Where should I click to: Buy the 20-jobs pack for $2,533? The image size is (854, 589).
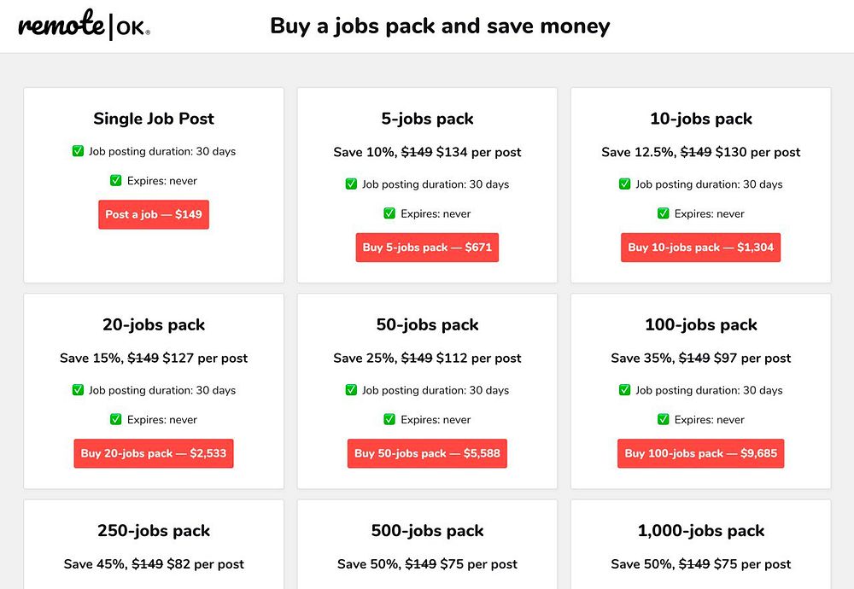click(x=154, y=453)
